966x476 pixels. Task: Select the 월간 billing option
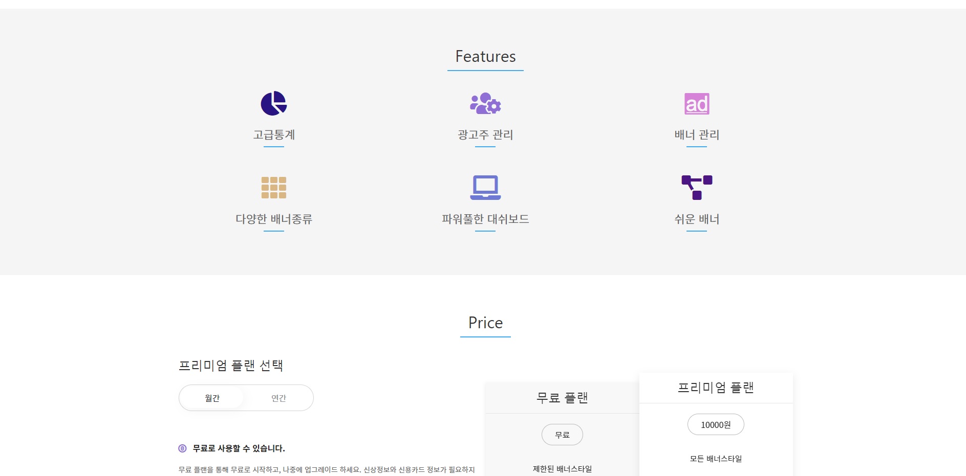[x=212, y=398]
